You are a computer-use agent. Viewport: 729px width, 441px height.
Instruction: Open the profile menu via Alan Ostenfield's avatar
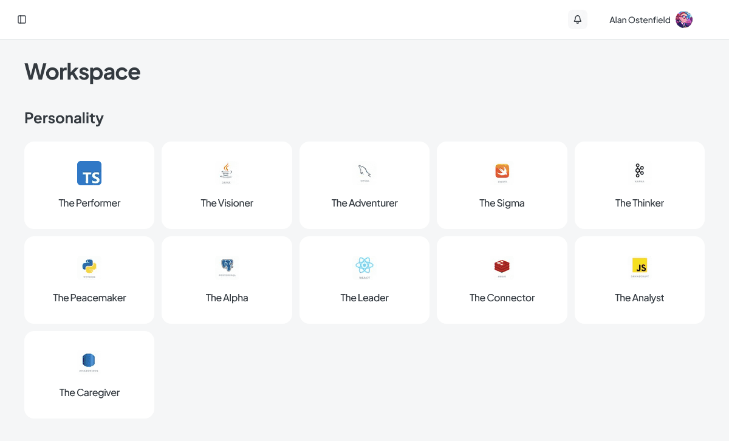[x=684, y=19]
